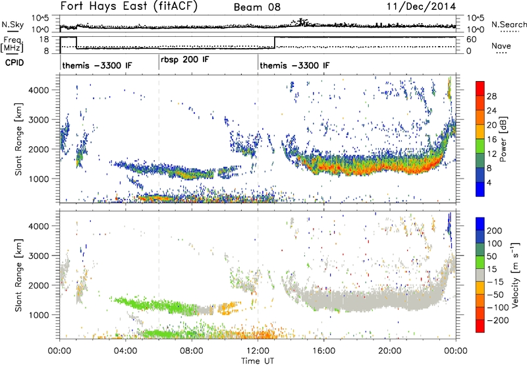The height and width of the screenshot is (365, 527).
Task: Click the '28' tick on Power colorbar
Action: coord(491,96)
